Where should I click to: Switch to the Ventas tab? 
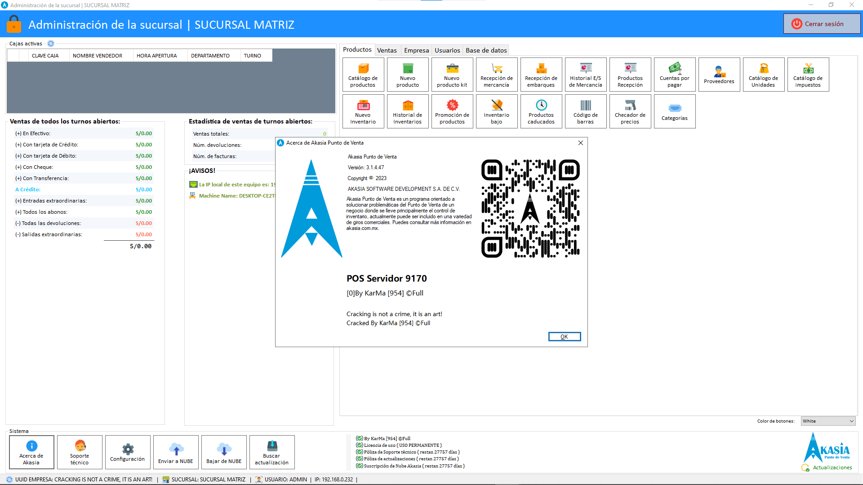point(387,50)
